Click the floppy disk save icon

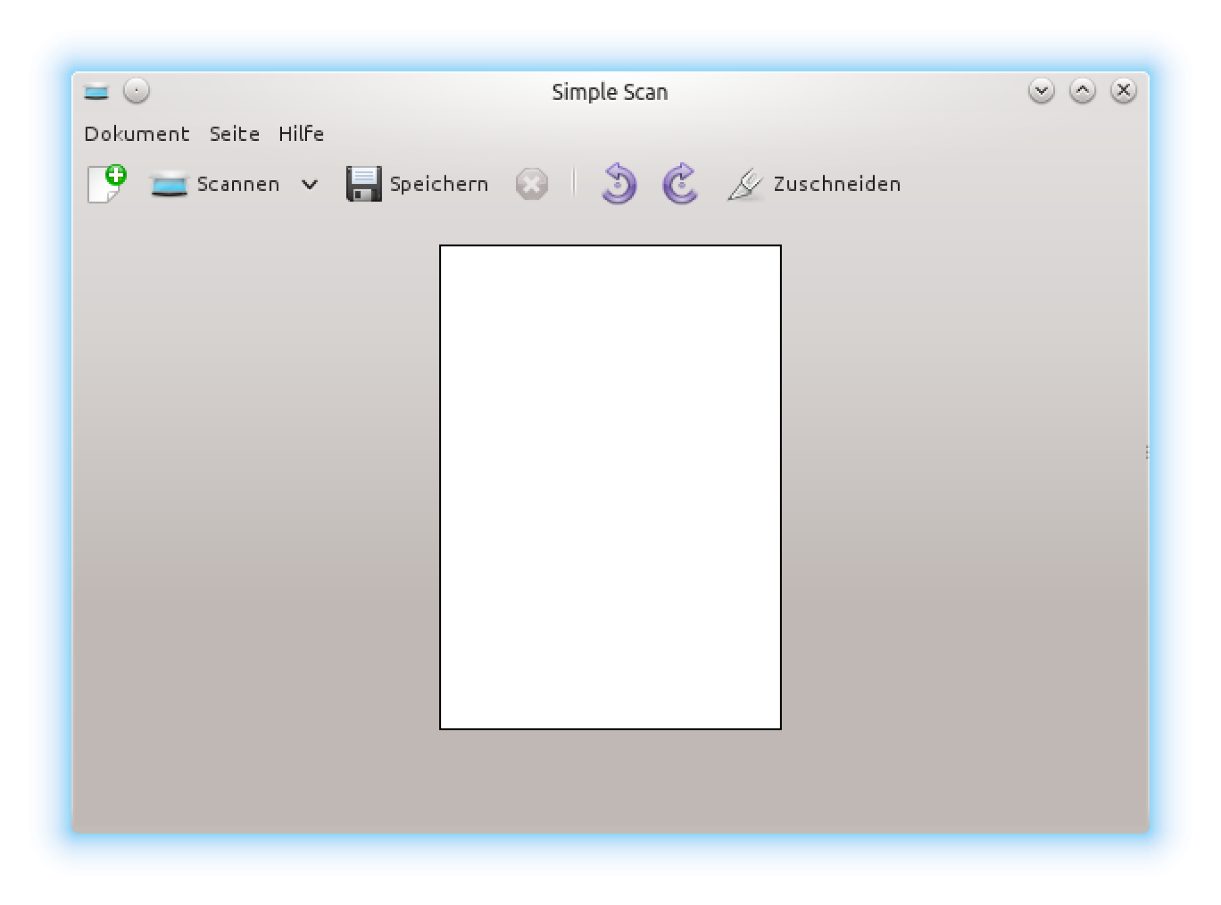tap(364, 183)
